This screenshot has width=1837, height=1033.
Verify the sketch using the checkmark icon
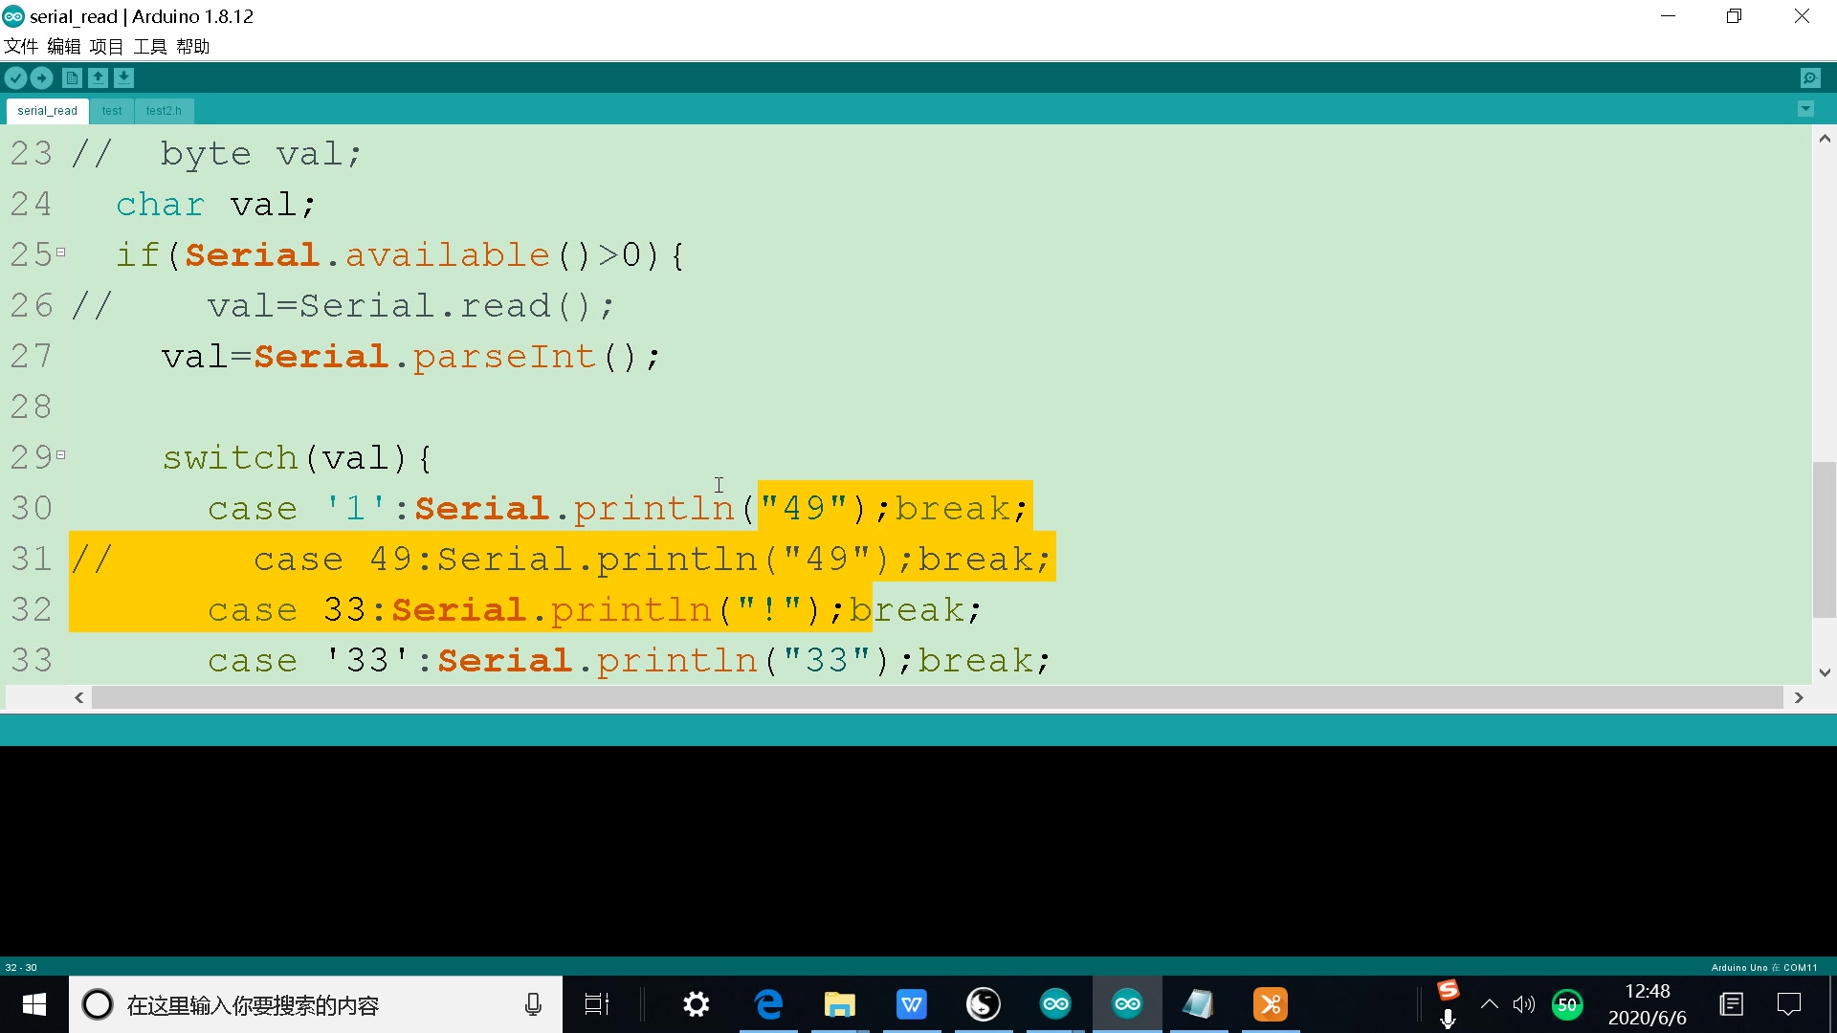point(15,77)
